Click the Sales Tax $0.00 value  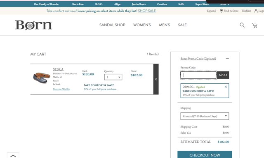point(226,133)
